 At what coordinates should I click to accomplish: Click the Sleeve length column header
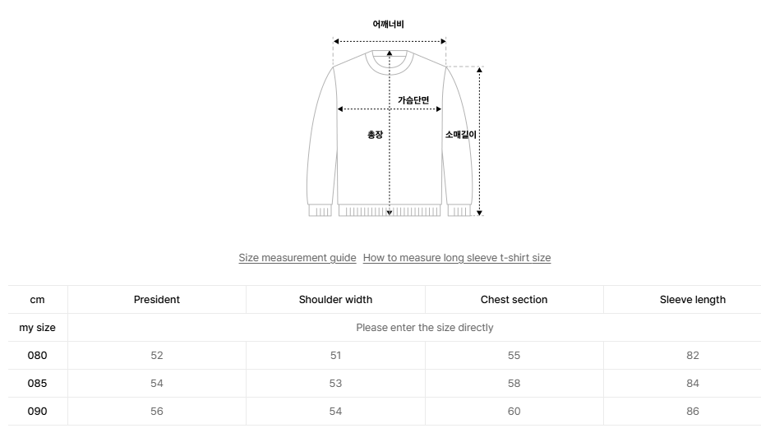click(692, 300)
